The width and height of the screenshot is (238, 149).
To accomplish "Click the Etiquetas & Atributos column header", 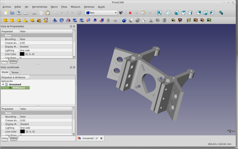I will (15, 77).
